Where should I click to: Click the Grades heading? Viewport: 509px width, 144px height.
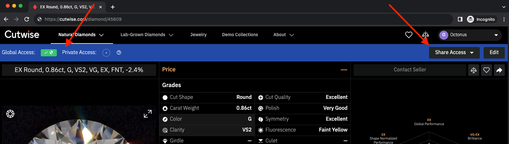tap(171, 85)
